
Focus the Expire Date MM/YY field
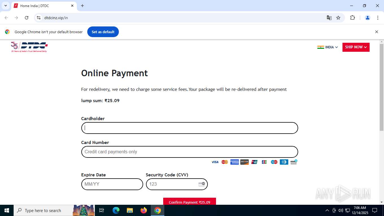[x=112, y=184]
